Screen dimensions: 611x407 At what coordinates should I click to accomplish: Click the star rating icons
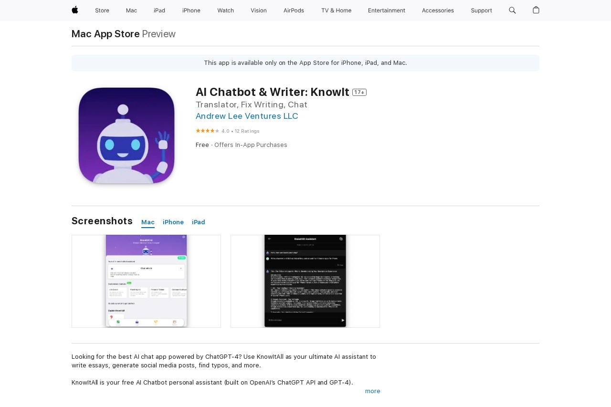[x=207, y=131]
